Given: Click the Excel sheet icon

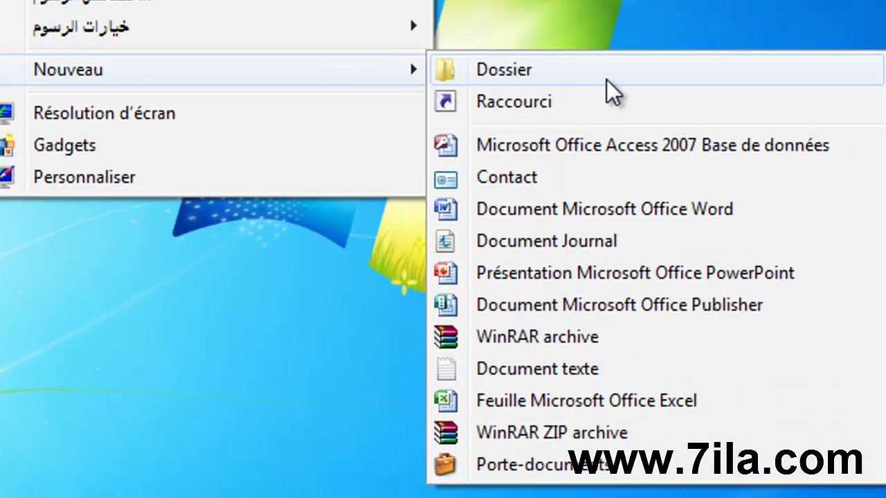Looking at the screenshot, I should pos(445,400).
